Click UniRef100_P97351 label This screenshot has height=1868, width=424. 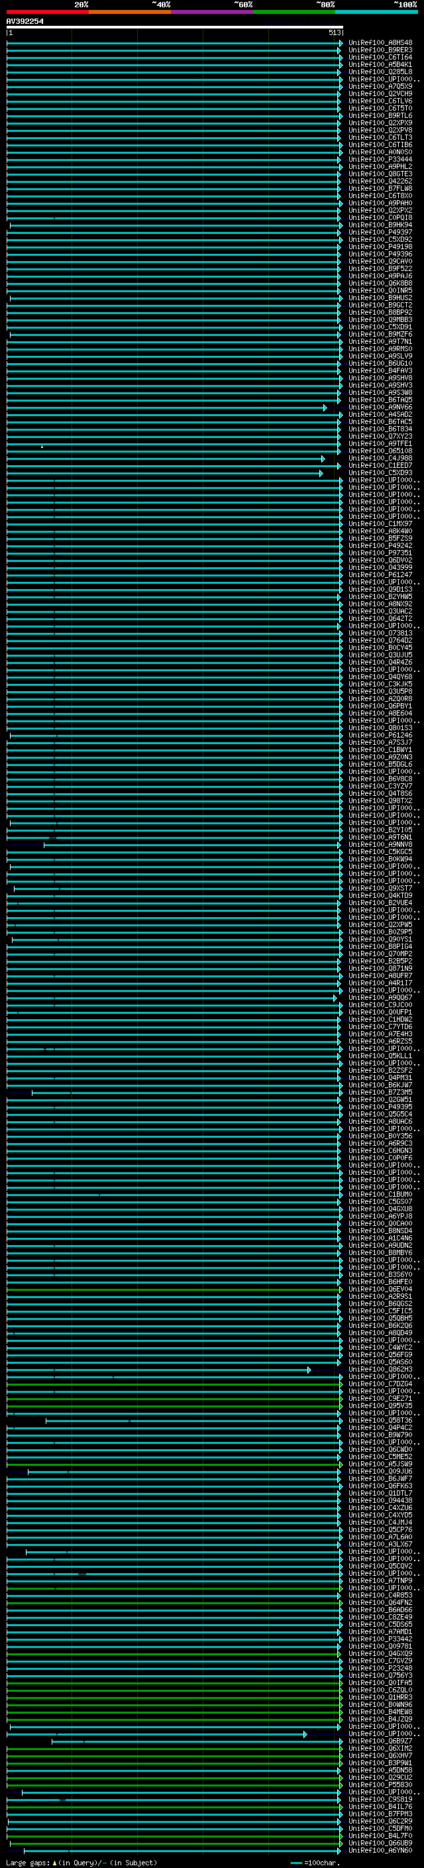pyautogui.click(x=380, y=553)
